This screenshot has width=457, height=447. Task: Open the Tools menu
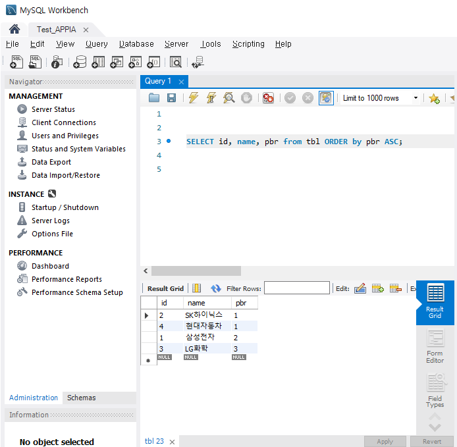pos(211,44)
